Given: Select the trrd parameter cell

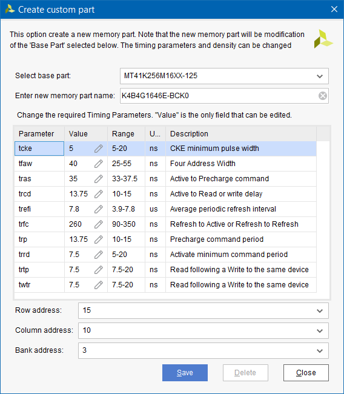Looking at the screenshot, I should (39, 255).
